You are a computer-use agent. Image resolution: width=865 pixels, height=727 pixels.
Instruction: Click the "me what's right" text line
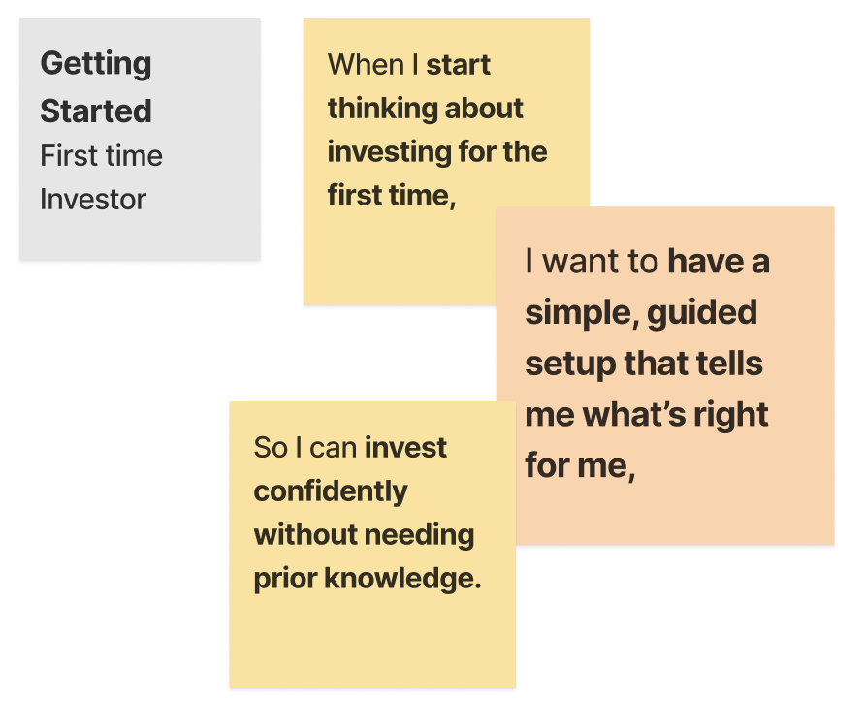coord(647,415)
